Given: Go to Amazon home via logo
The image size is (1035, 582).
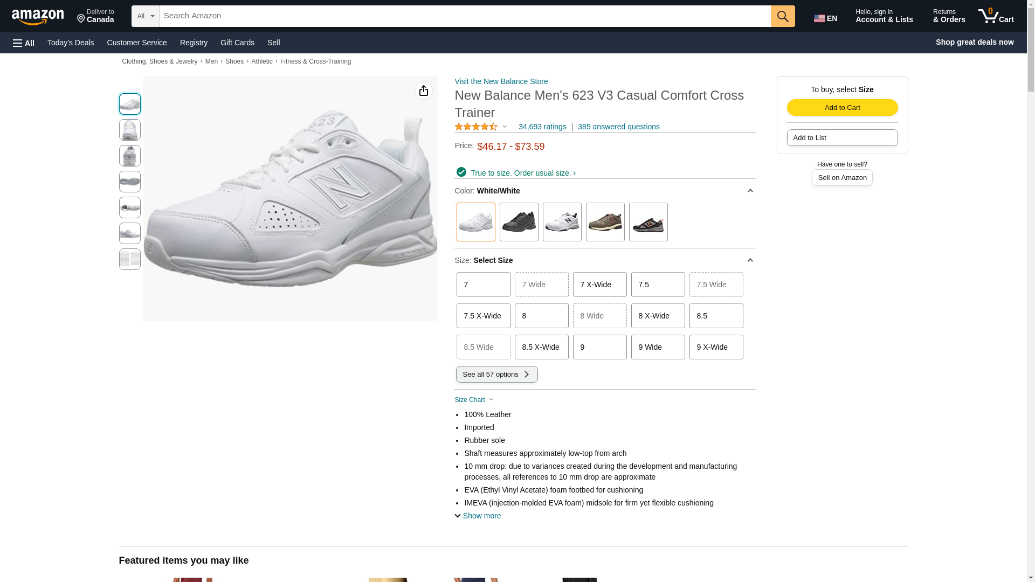Looking at the screenshot, I should click(x=38, y=17).
